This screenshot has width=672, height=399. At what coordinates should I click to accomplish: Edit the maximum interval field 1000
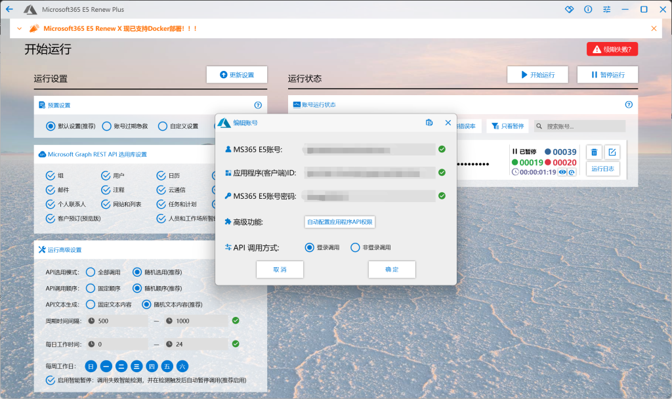pos(196,321)
